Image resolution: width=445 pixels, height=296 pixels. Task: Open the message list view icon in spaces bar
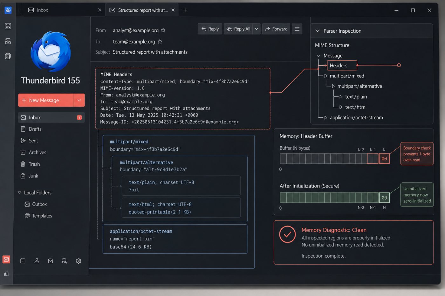tap(8, 26)
